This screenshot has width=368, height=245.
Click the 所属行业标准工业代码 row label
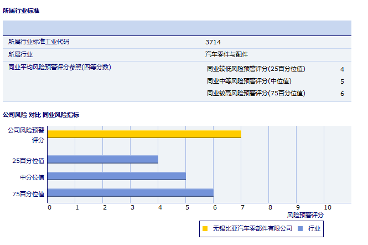pyautogui.click(x=39, y=42)
